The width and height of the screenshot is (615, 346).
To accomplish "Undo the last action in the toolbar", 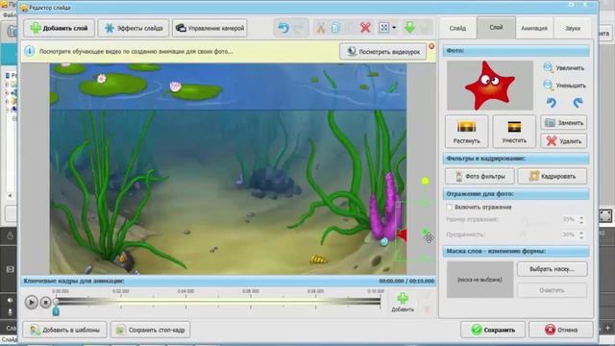I will [x=283, y=28].
